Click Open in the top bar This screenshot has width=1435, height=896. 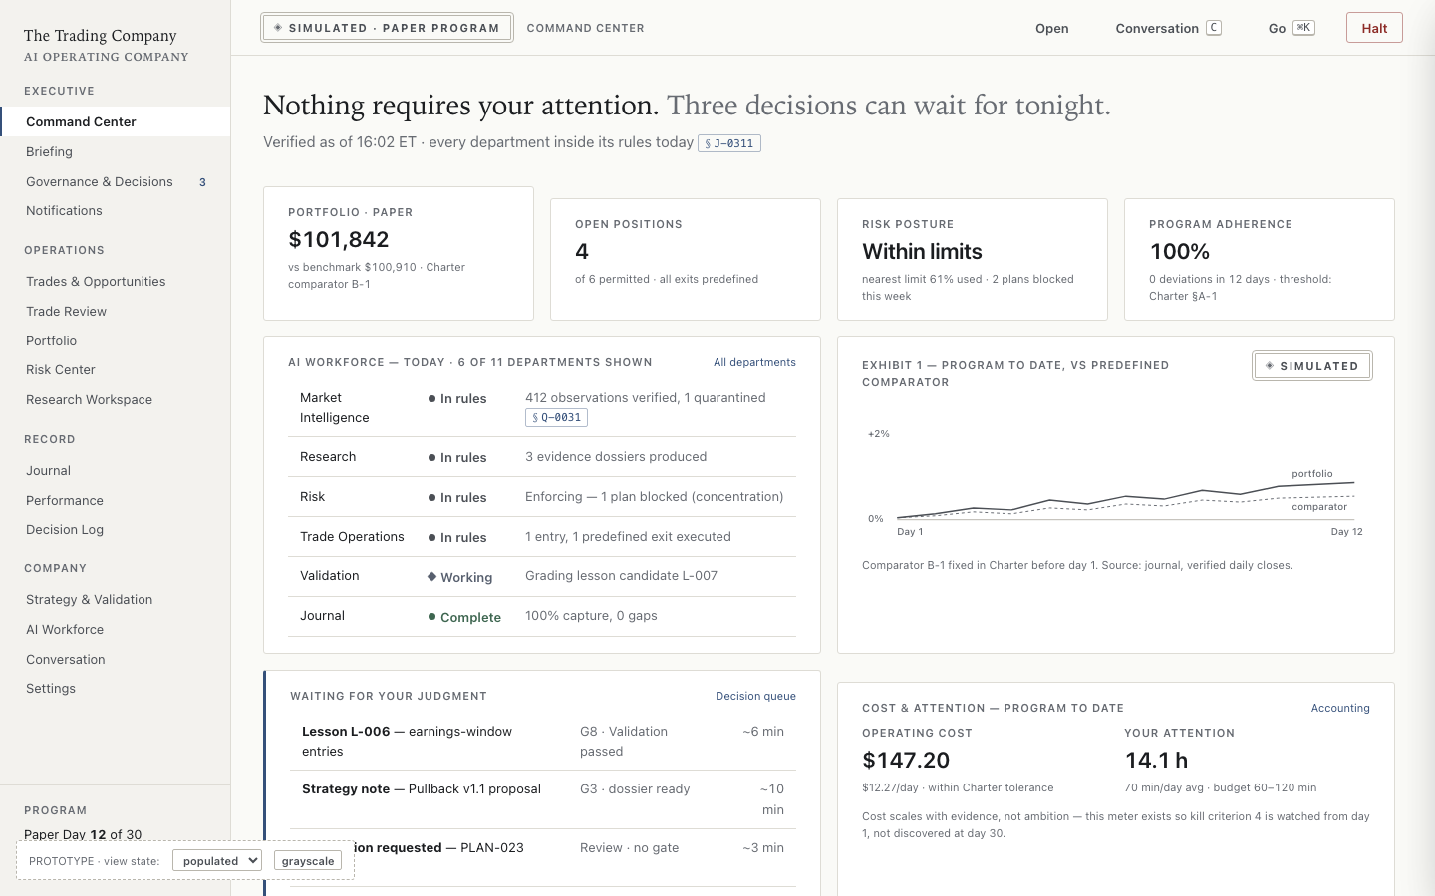pyautogui.click(x=1052, y=28)
